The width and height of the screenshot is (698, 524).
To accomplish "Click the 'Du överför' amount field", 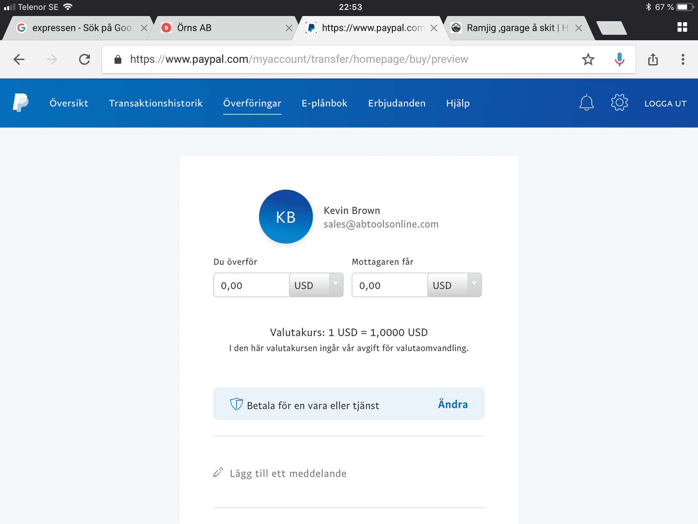I will [x=251, y=286].
